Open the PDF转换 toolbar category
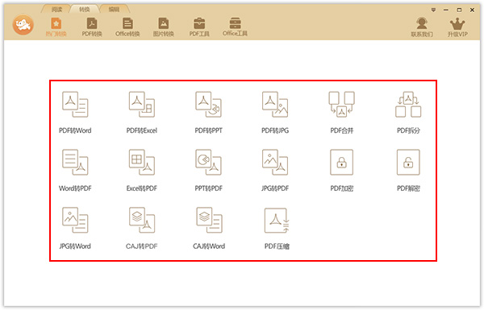484x310 pixels. click(92, 27)
